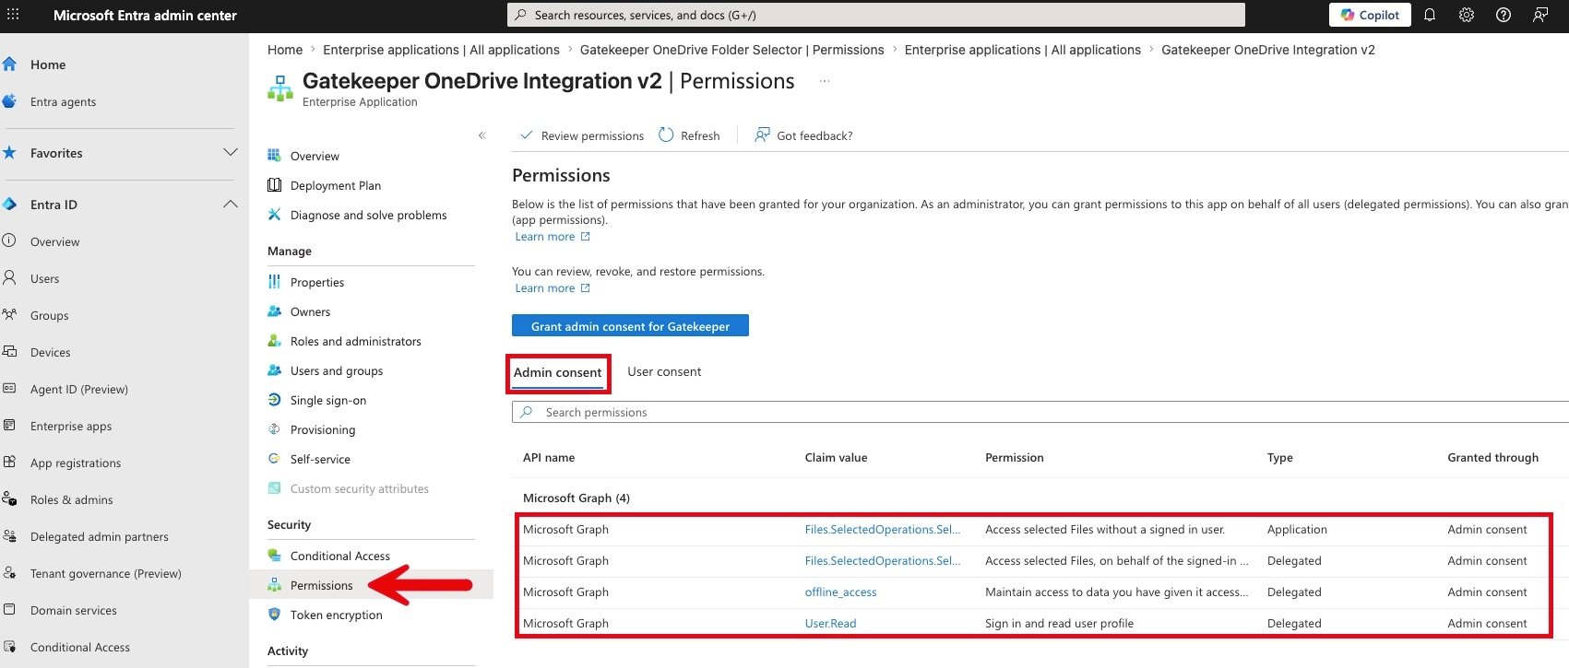Image resolution: width=1569 pixels, height=668 pixels.
Task: Click Got feedback? in the toolbar
Action: [803, 135]
